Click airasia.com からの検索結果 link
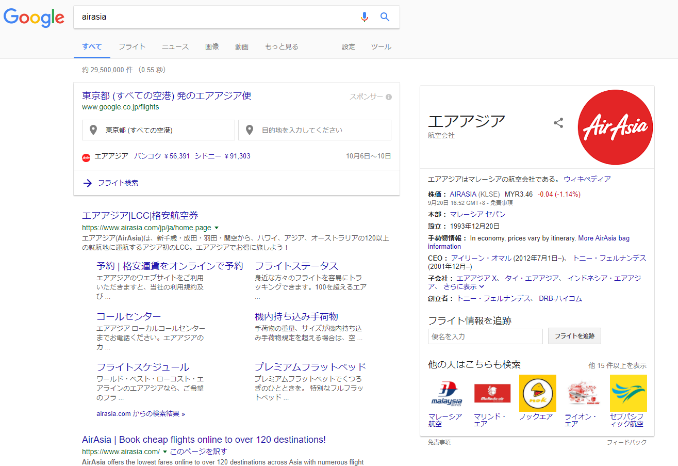This screenshot has width=678, height=466. coord(140,414)
